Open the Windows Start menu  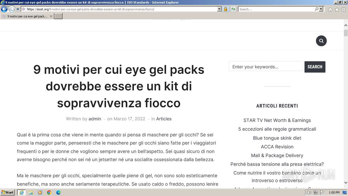pos(8,192)
